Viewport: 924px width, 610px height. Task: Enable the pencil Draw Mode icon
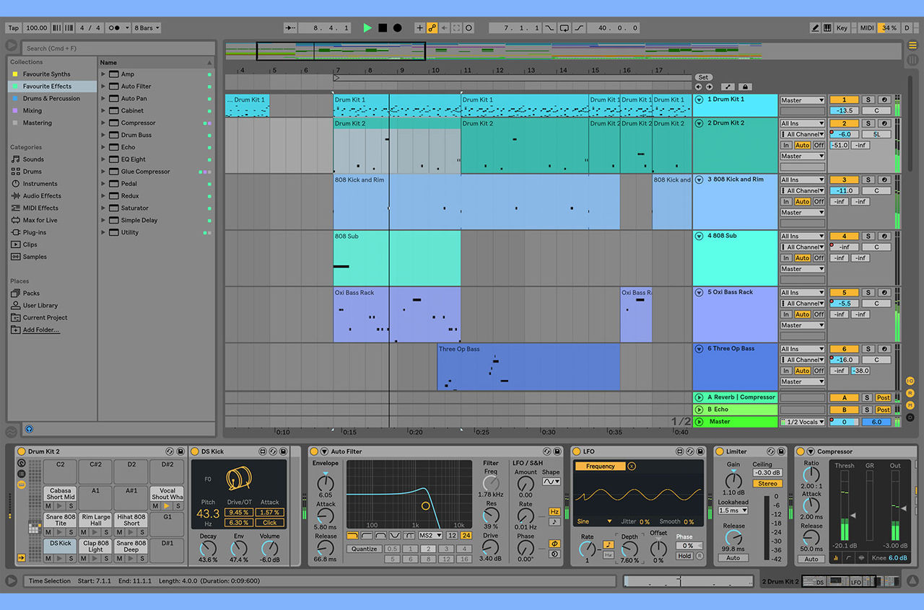point(816,28)
